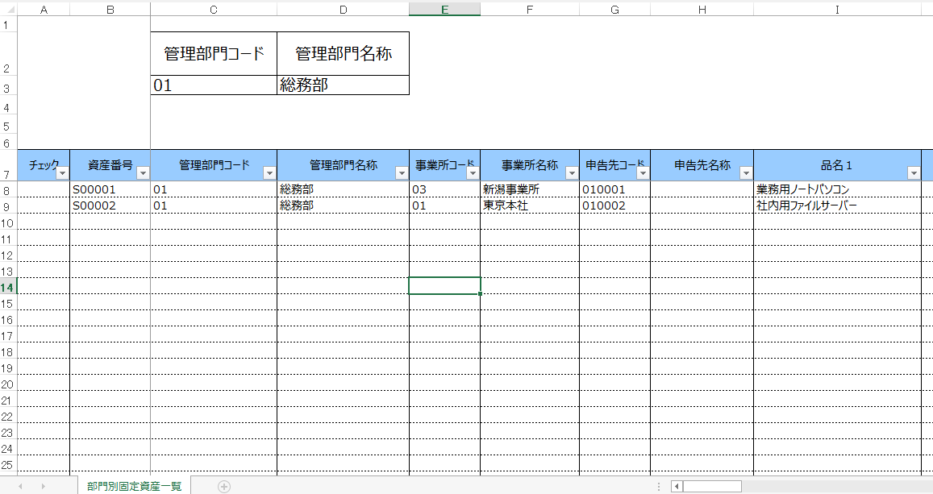Select the 新潟事業所 cell

(529, 190)
